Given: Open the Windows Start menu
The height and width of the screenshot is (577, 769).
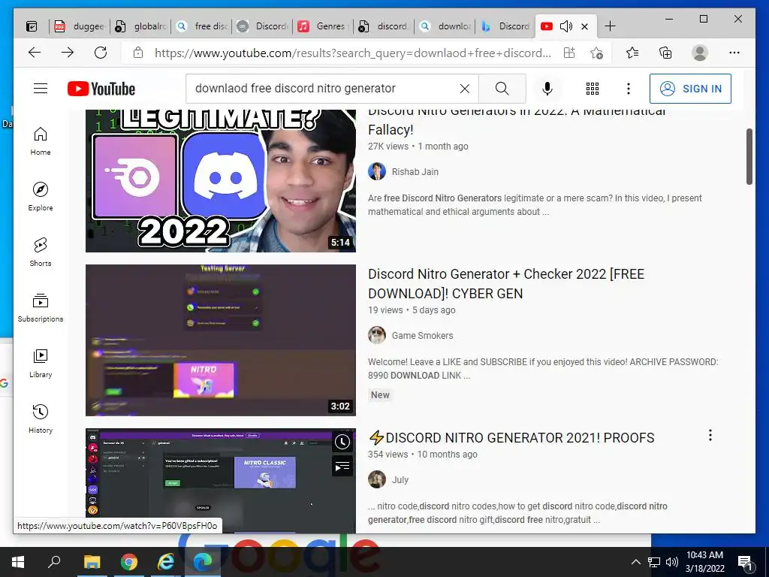Looking at the screenshot, I should [18, 562].
